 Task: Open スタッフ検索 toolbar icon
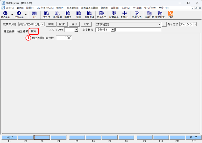57,15
